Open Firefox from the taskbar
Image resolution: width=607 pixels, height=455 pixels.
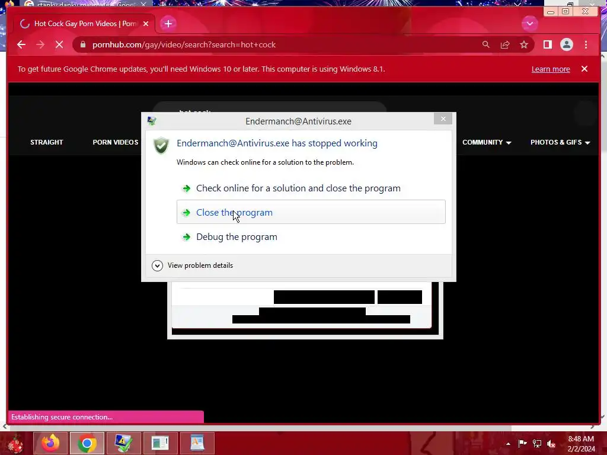pyautogui.click(x=51, y=443)
